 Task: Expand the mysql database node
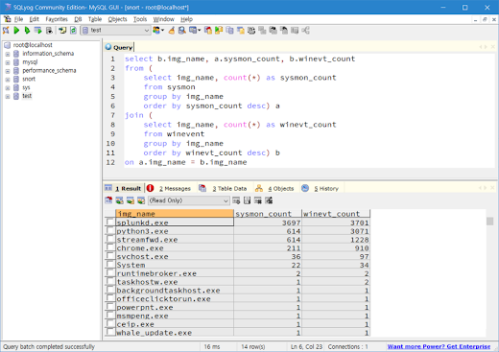pos(8,62)
